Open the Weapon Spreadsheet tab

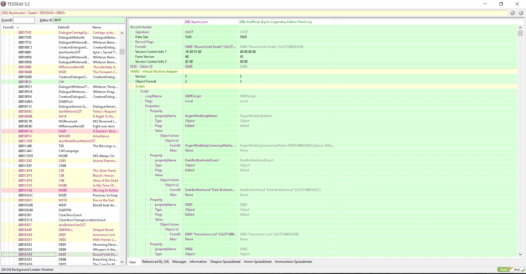(225, 262)
